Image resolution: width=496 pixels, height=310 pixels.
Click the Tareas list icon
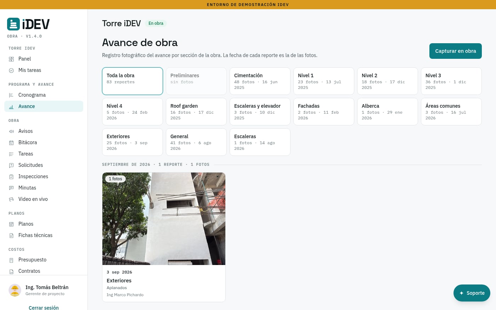[11, 154]
